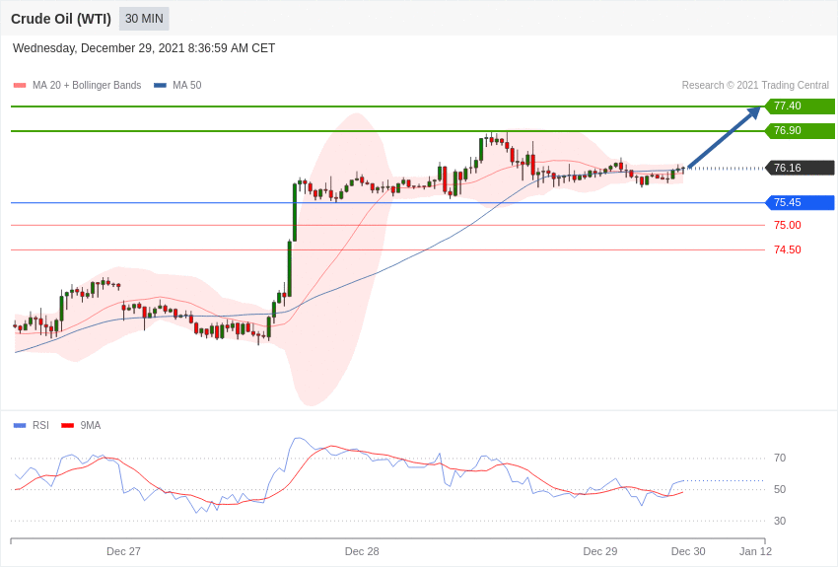Click the RSI legend label
The width and height of the screenshot is (838, 568).
40,425
